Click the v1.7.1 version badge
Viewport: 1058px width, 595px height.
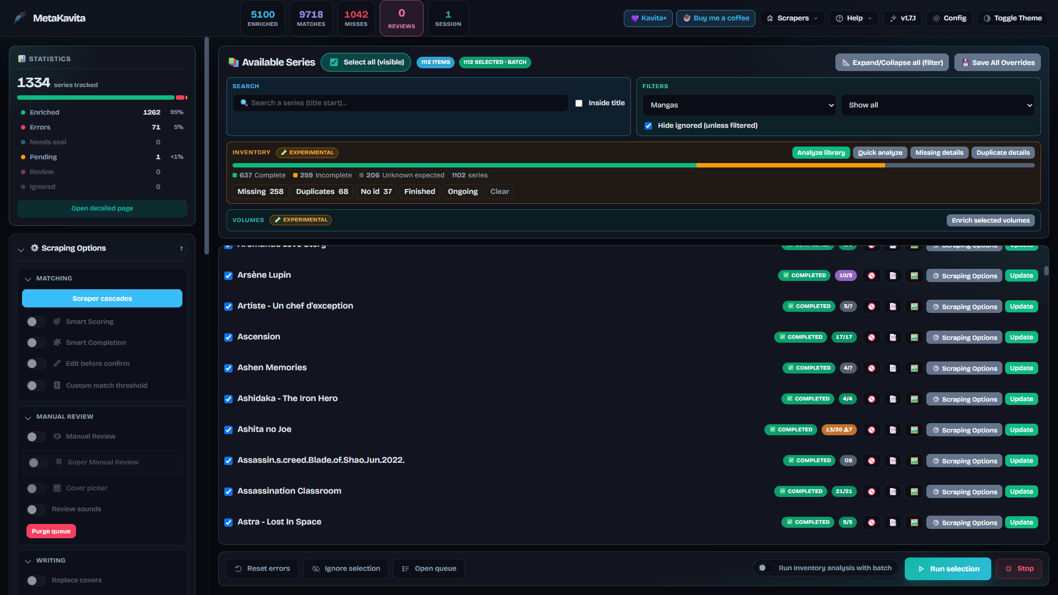(903, 18)
